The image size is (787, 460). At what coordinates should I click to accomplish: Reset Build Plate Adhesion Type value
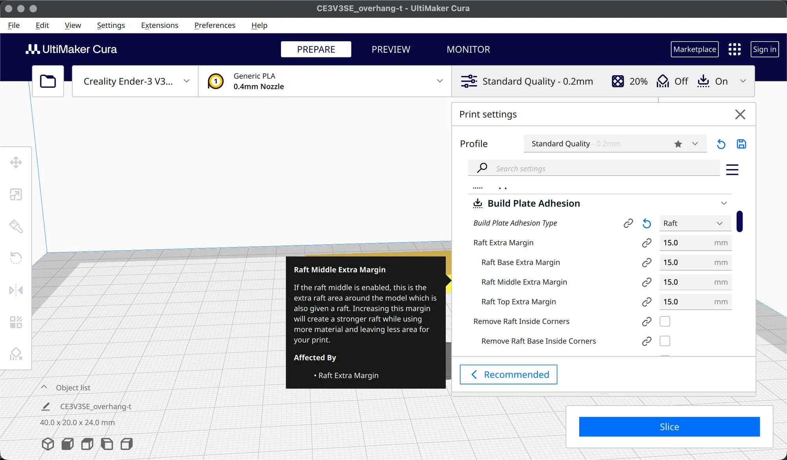[647, 223]
